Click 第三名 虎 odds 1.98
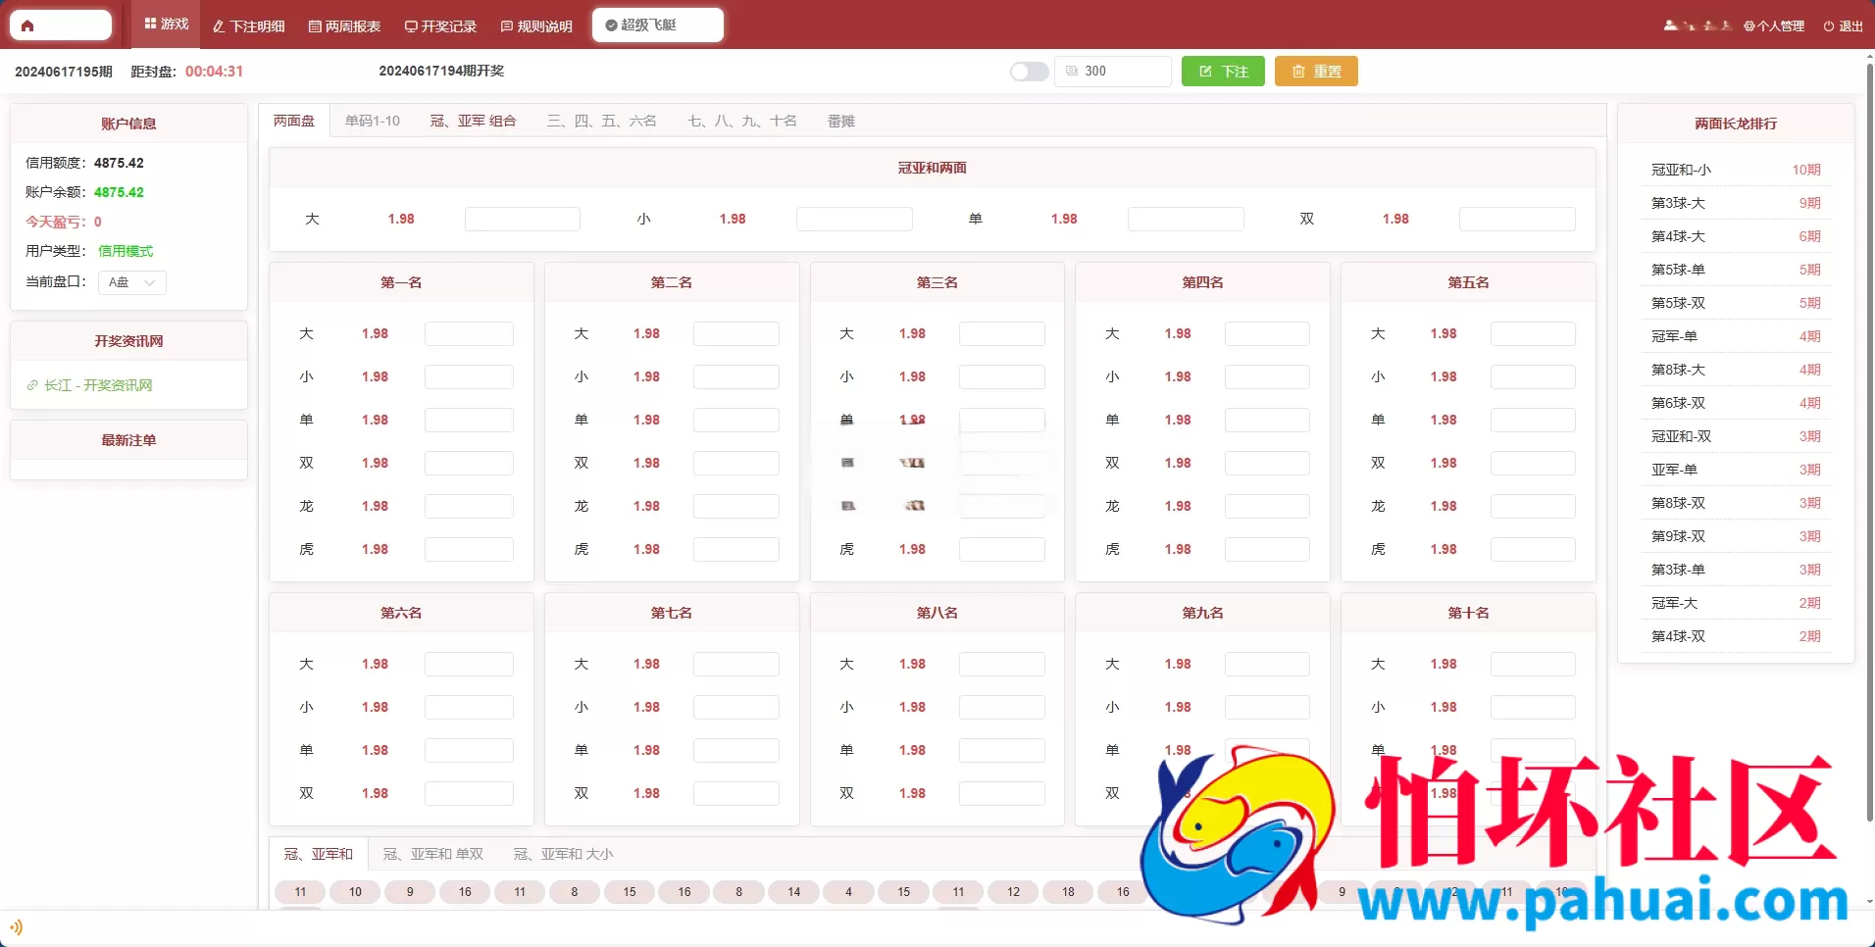Screen dimensions: 1875x947 pyautogui.click(x=912, y=549)
